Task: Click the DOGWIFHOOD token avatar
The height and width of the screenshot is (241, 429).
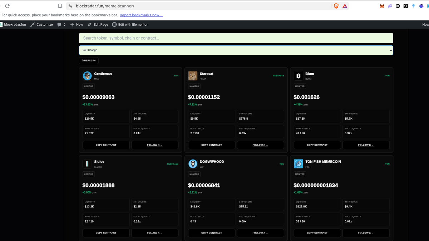Action: [x=193, y=164]
